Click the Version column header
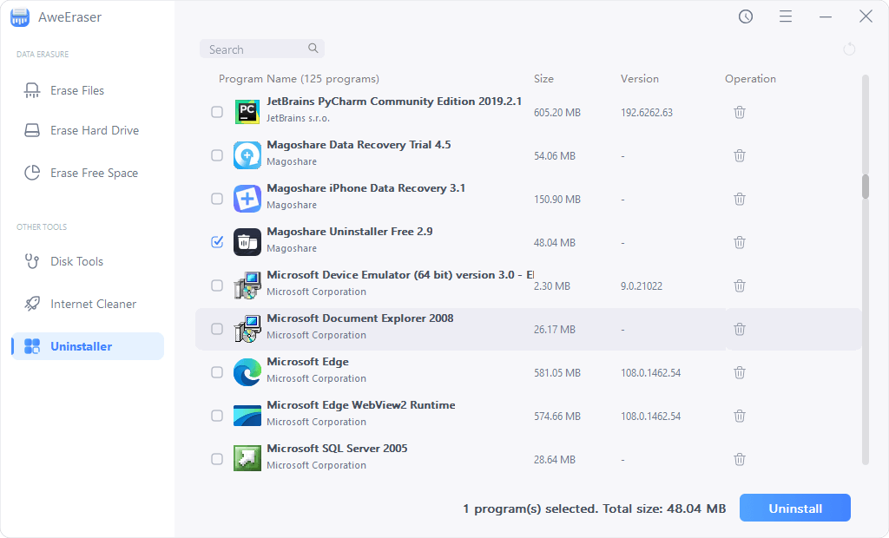This screenshot has width=889, height=538. [x=640, y=79]
